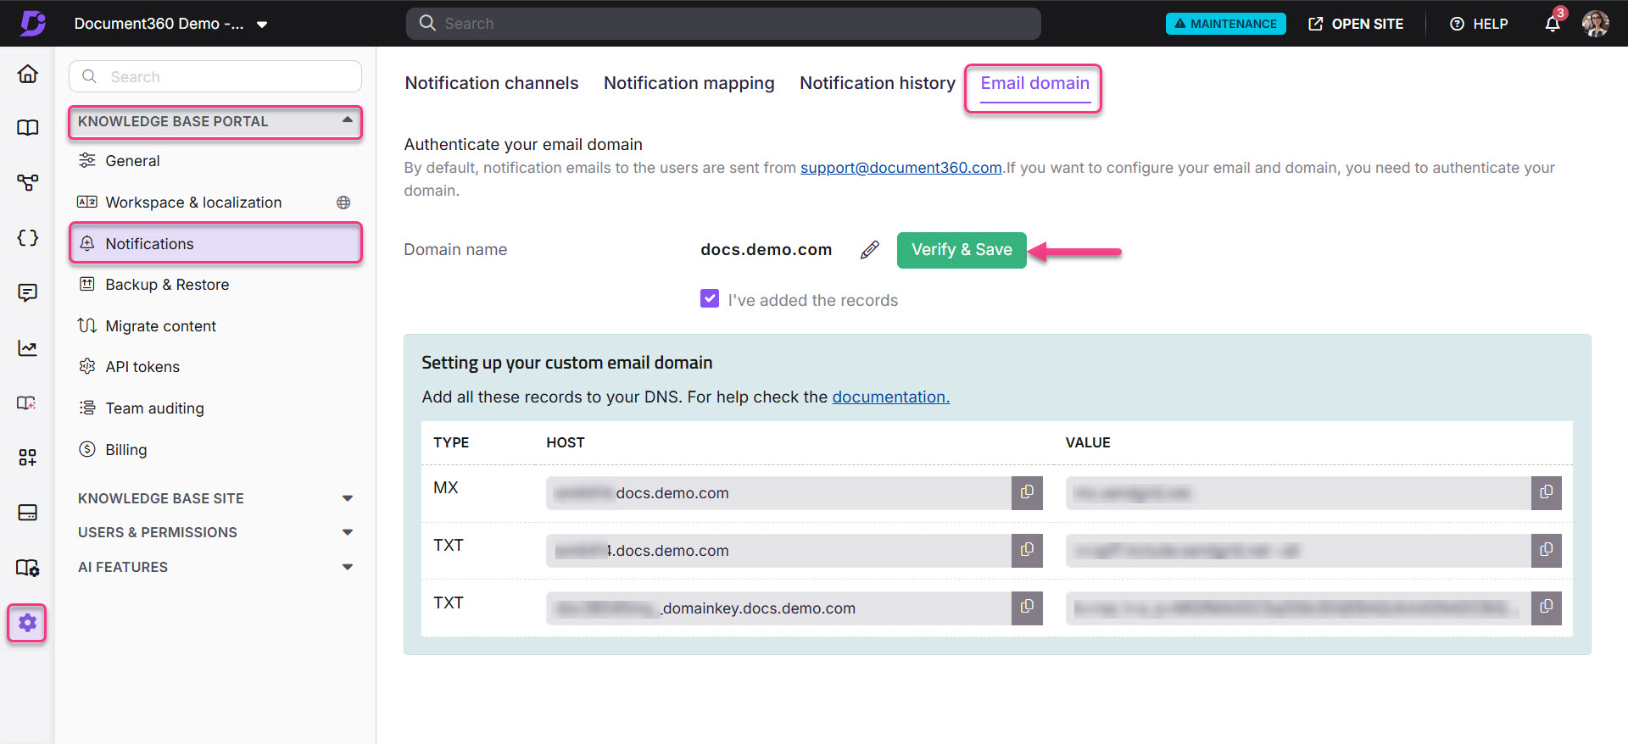Click Open Site button
This screenshot has width=1628, height=744.
[1356, 24]
